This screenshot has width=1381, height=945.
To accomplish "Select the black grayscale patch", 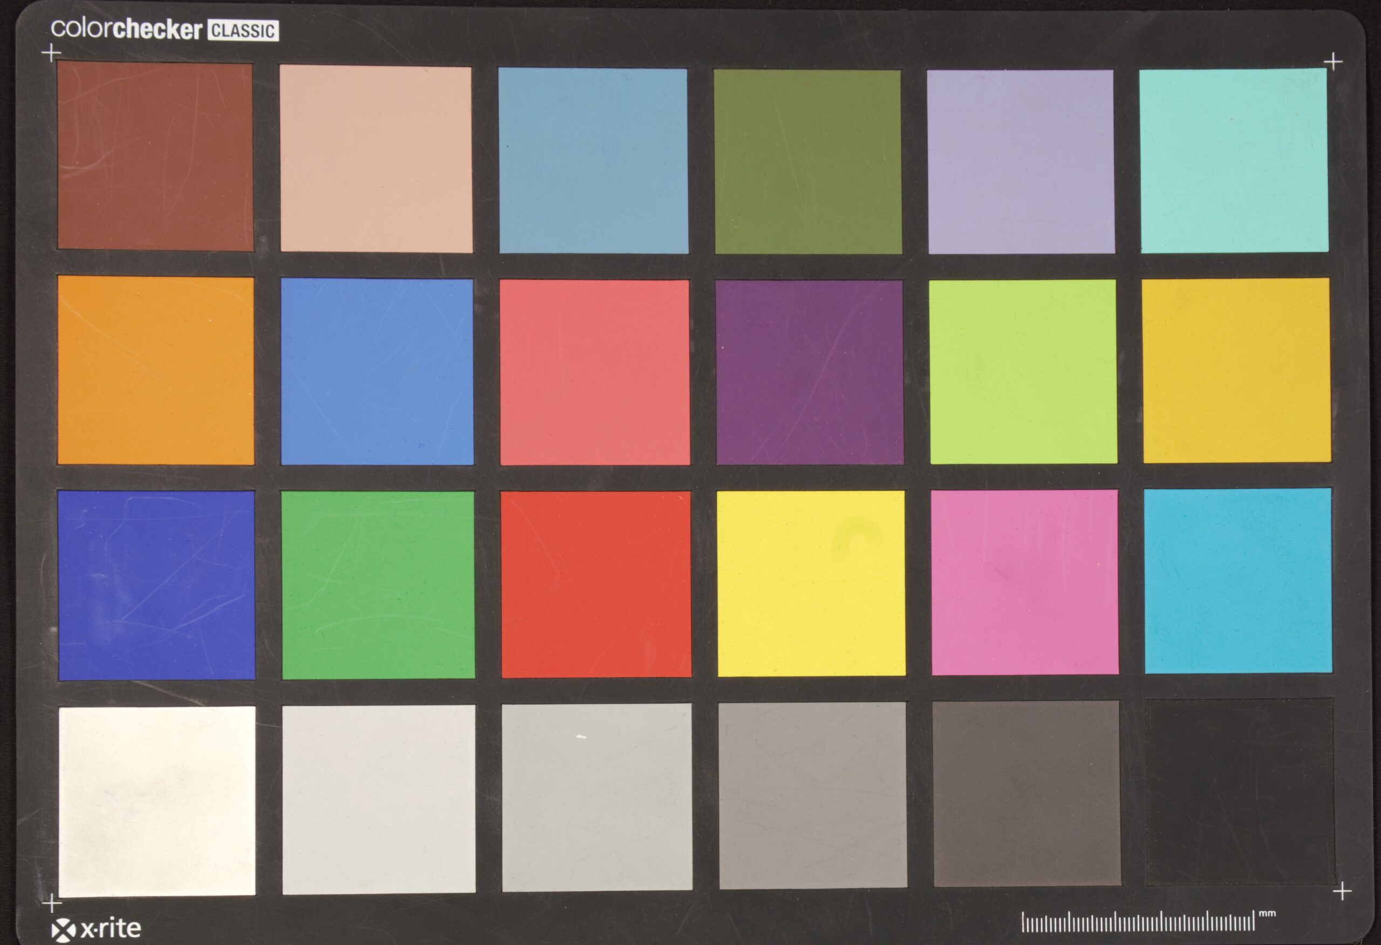I will (1240, 792).
